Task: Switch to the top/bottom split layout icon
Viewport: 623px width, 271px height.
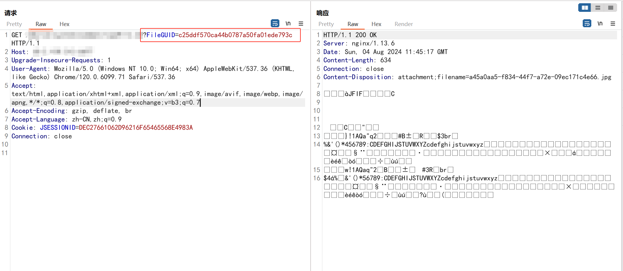Action: pyautogui.click(x=598, y=8)
